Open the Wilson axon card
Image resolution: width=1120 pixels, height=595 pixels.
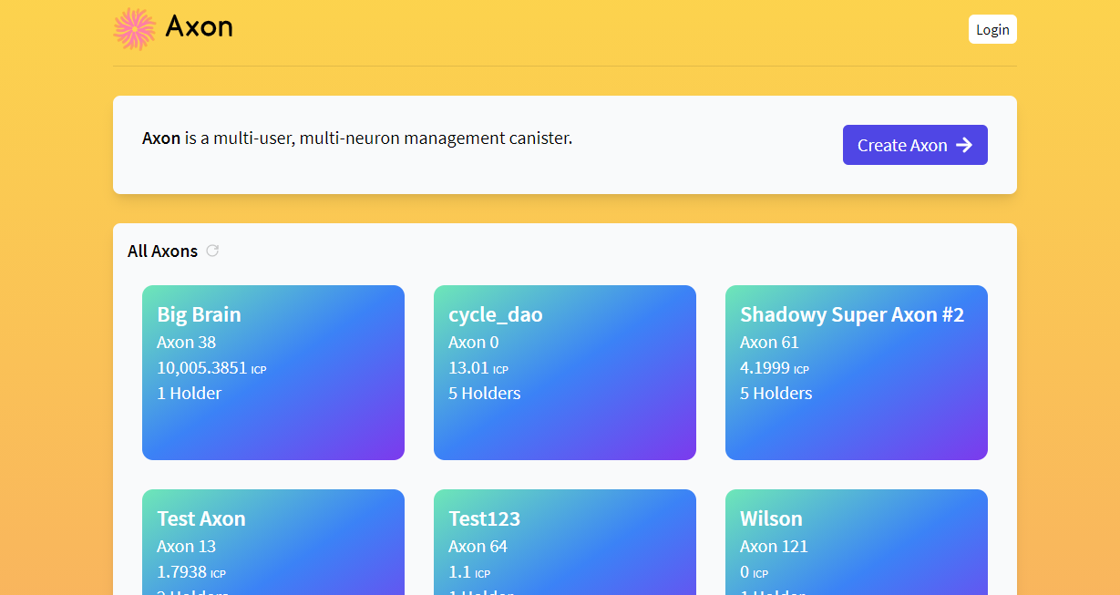[857, 542]
